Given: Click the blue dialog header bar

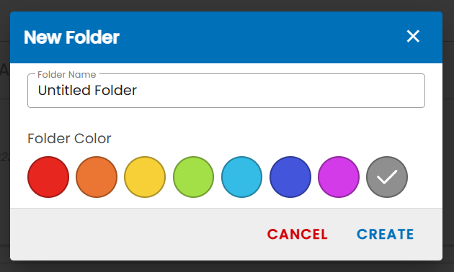Looking at the screenshot, I should tap(226, 37).
